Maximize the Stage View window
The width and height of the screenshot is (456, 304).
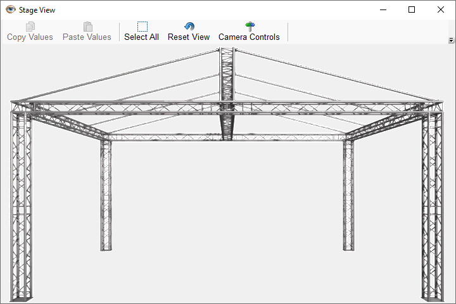click(x=412, y=9)
